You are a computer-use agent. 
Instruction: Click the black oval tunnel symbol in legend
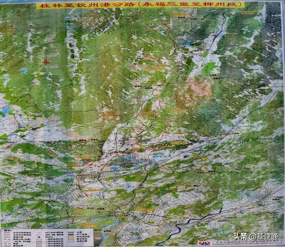pyautogui.click(x=39, y=237)
